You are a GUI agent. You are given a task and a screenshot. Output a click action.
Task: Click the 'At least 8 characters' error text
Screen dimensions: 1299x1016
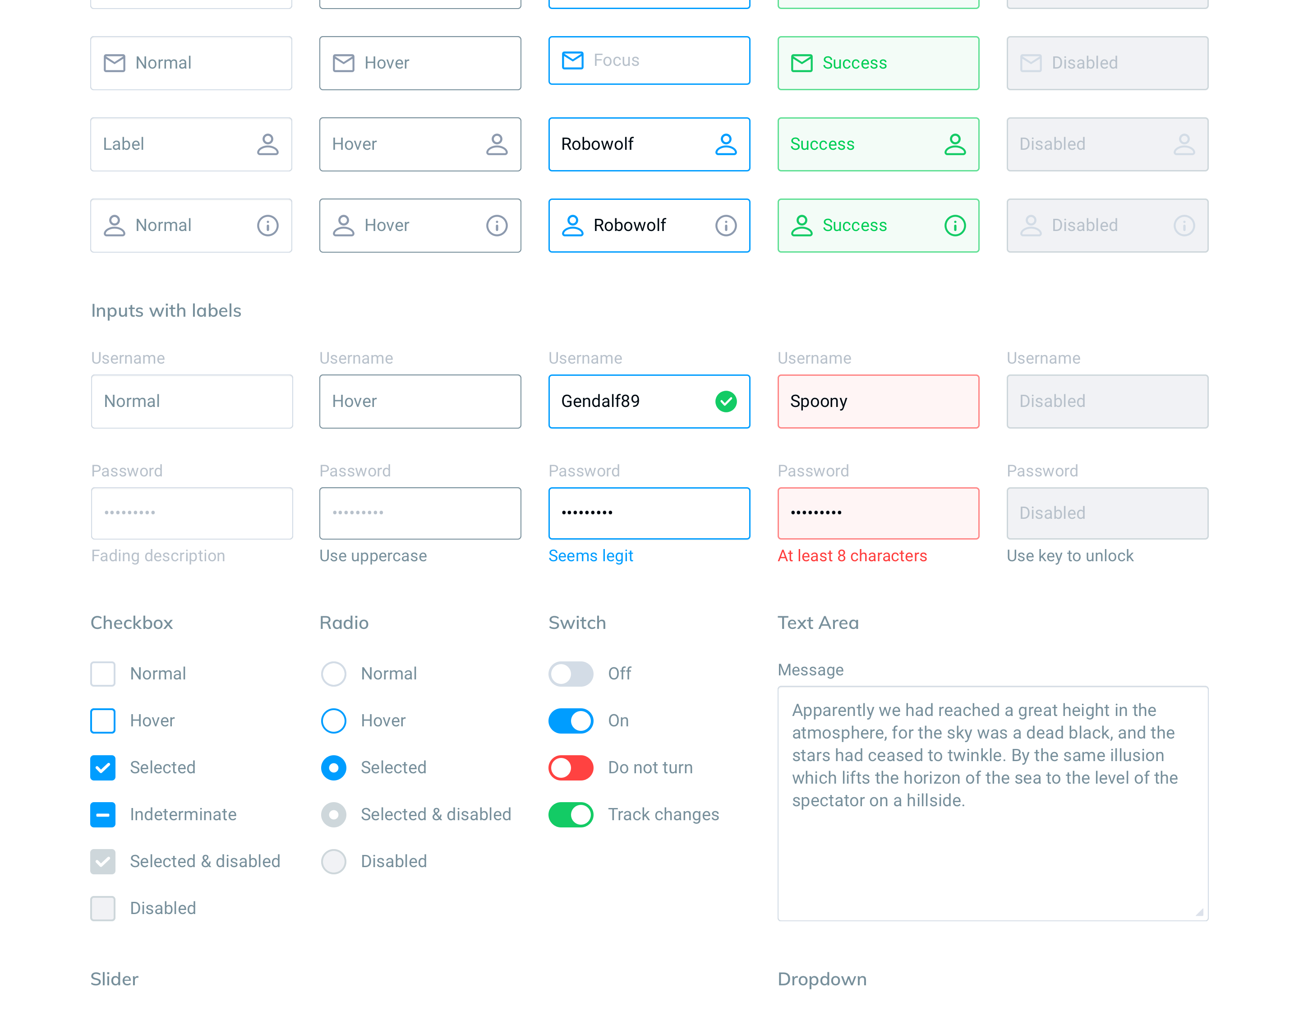852,556
